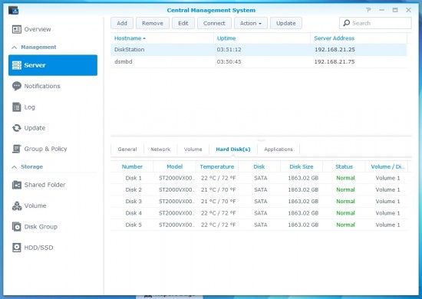Viewport: 422px width, 299px height.
Task: Open Disk Group label in sidebar
Action: (x=41, y=227)
